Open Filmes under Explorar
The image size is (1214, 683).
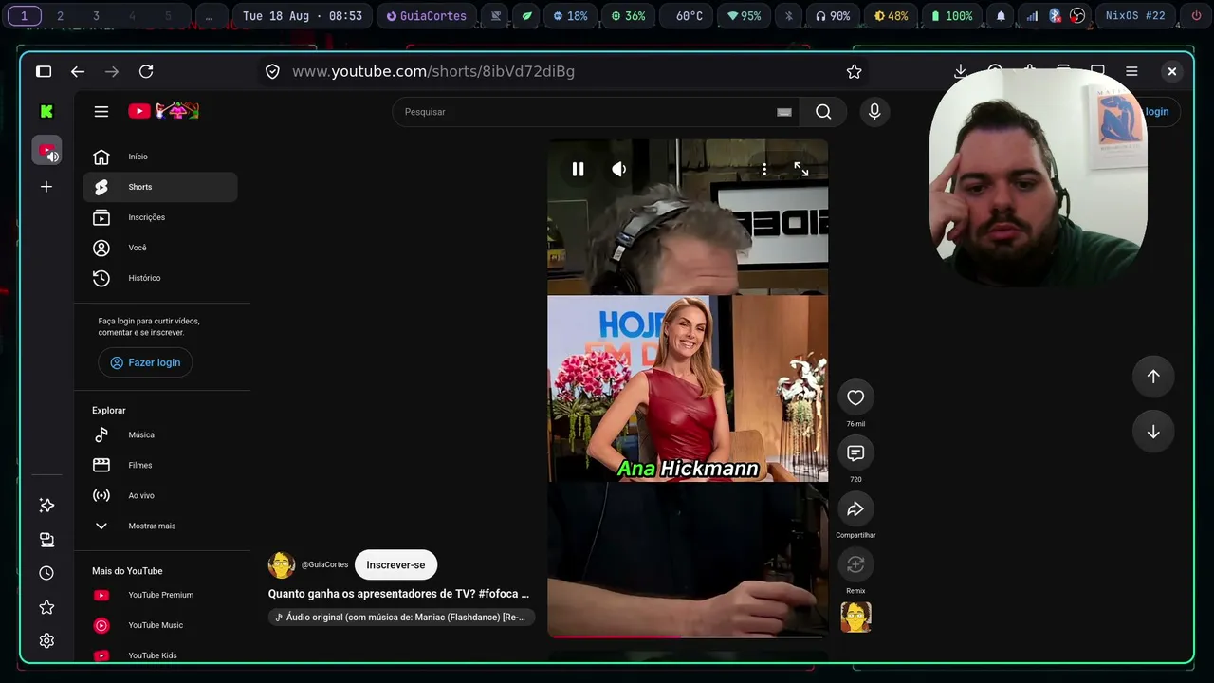tap(160, 465)
